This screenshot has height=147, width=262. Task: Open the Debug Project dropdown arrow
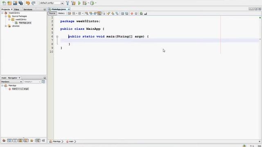point(88,3)
